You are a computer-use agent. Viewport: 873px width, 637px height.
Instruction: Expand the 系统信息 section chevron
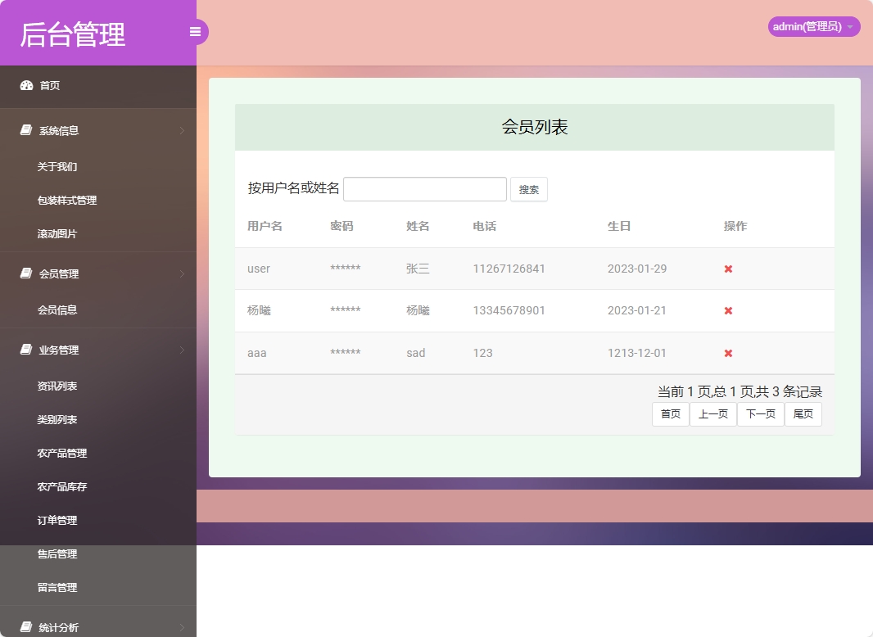[181, 130]
